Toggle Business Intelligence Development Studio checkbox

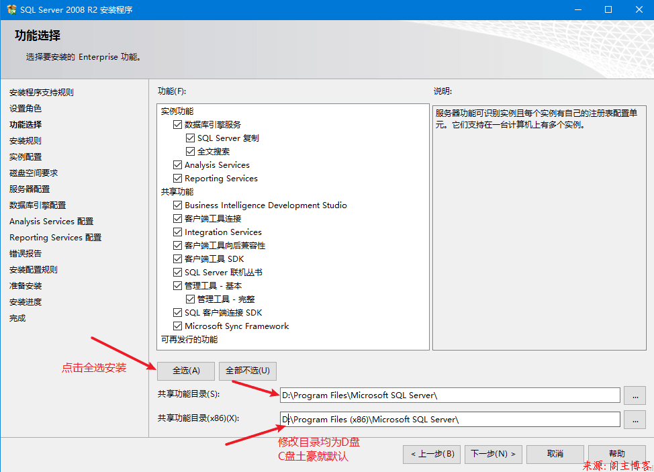(178, 205)
